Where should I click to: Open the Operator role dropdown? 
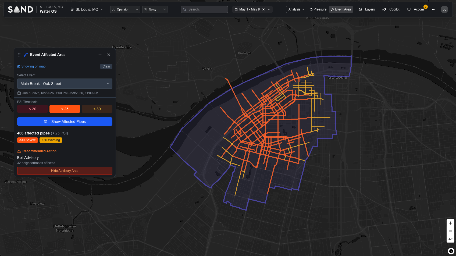[x=125, y=9]
